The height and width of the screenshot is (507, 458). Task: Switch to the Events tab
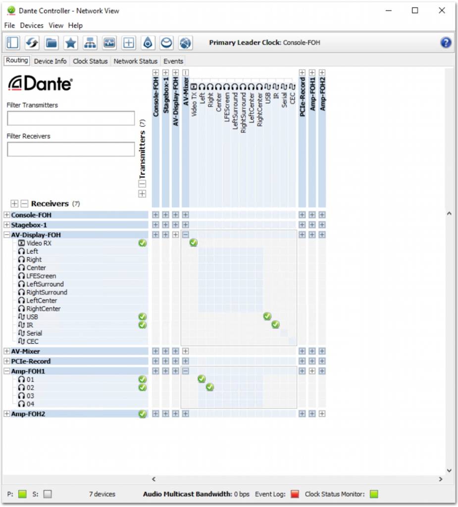[173, 61]
